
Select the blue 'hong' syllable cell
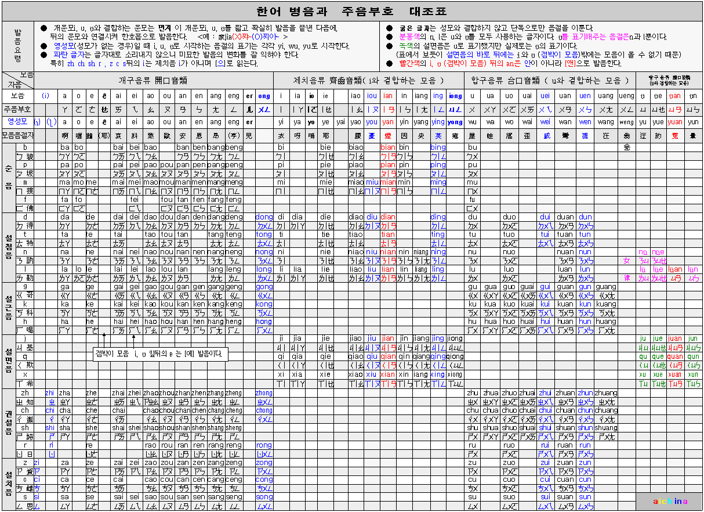[264, 322]
